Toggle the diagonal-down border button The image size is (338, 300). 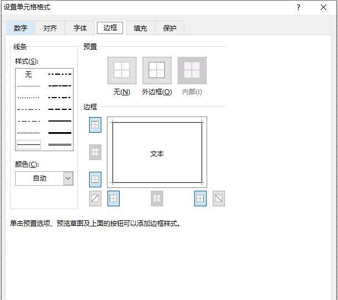pyautogui.click(x=219, y=199)
